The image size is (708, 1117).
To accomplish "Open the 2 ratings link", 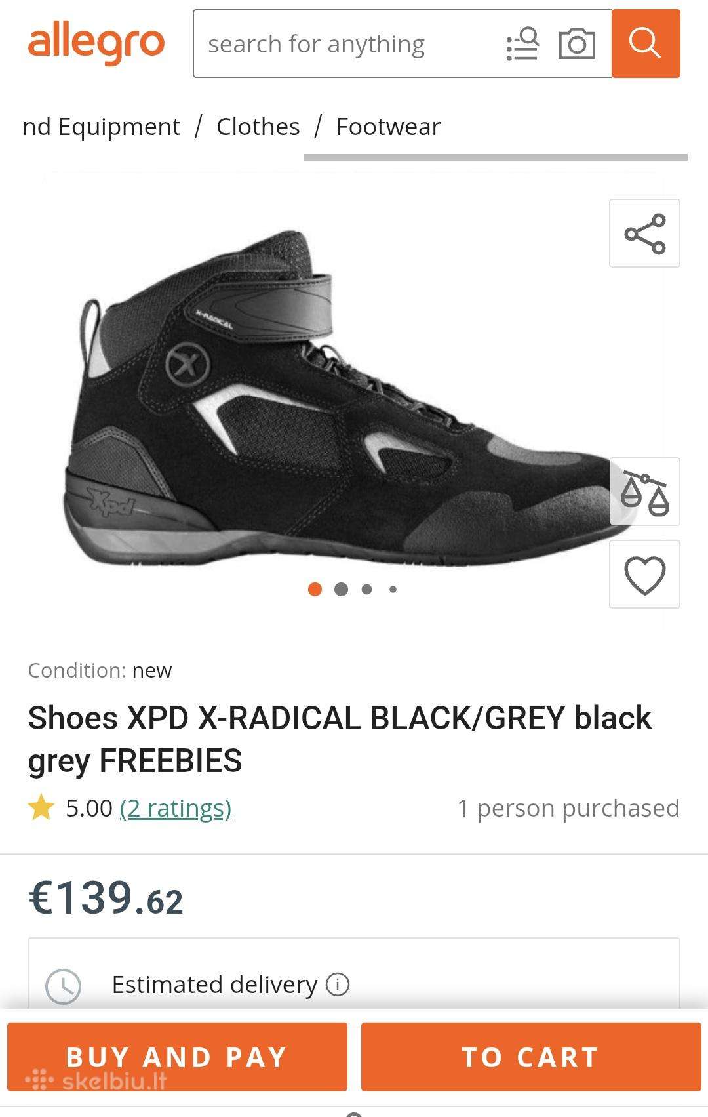I will 176,808.
